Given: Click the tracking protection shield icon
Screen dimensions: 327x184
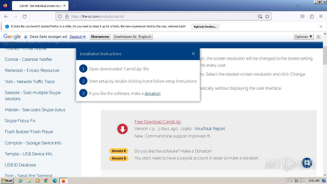Looking at the screenshot, I should (x=60, y=16).
